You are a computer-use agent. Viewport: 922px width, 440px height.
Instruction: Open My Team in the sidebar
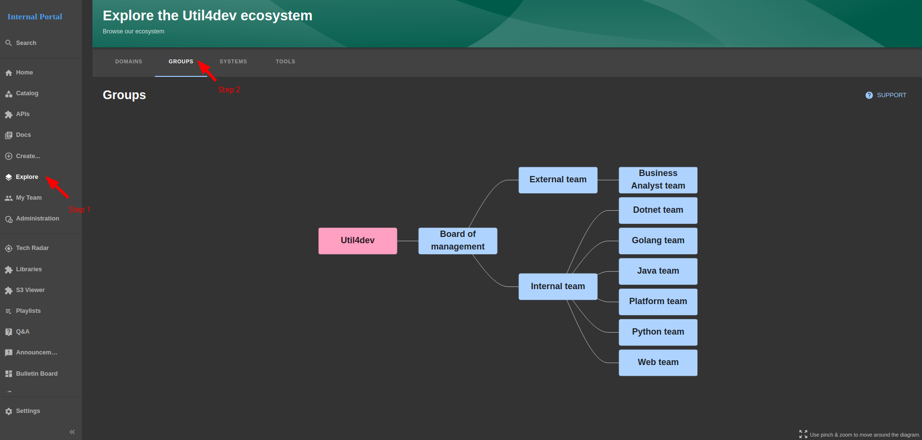[29, 198]
